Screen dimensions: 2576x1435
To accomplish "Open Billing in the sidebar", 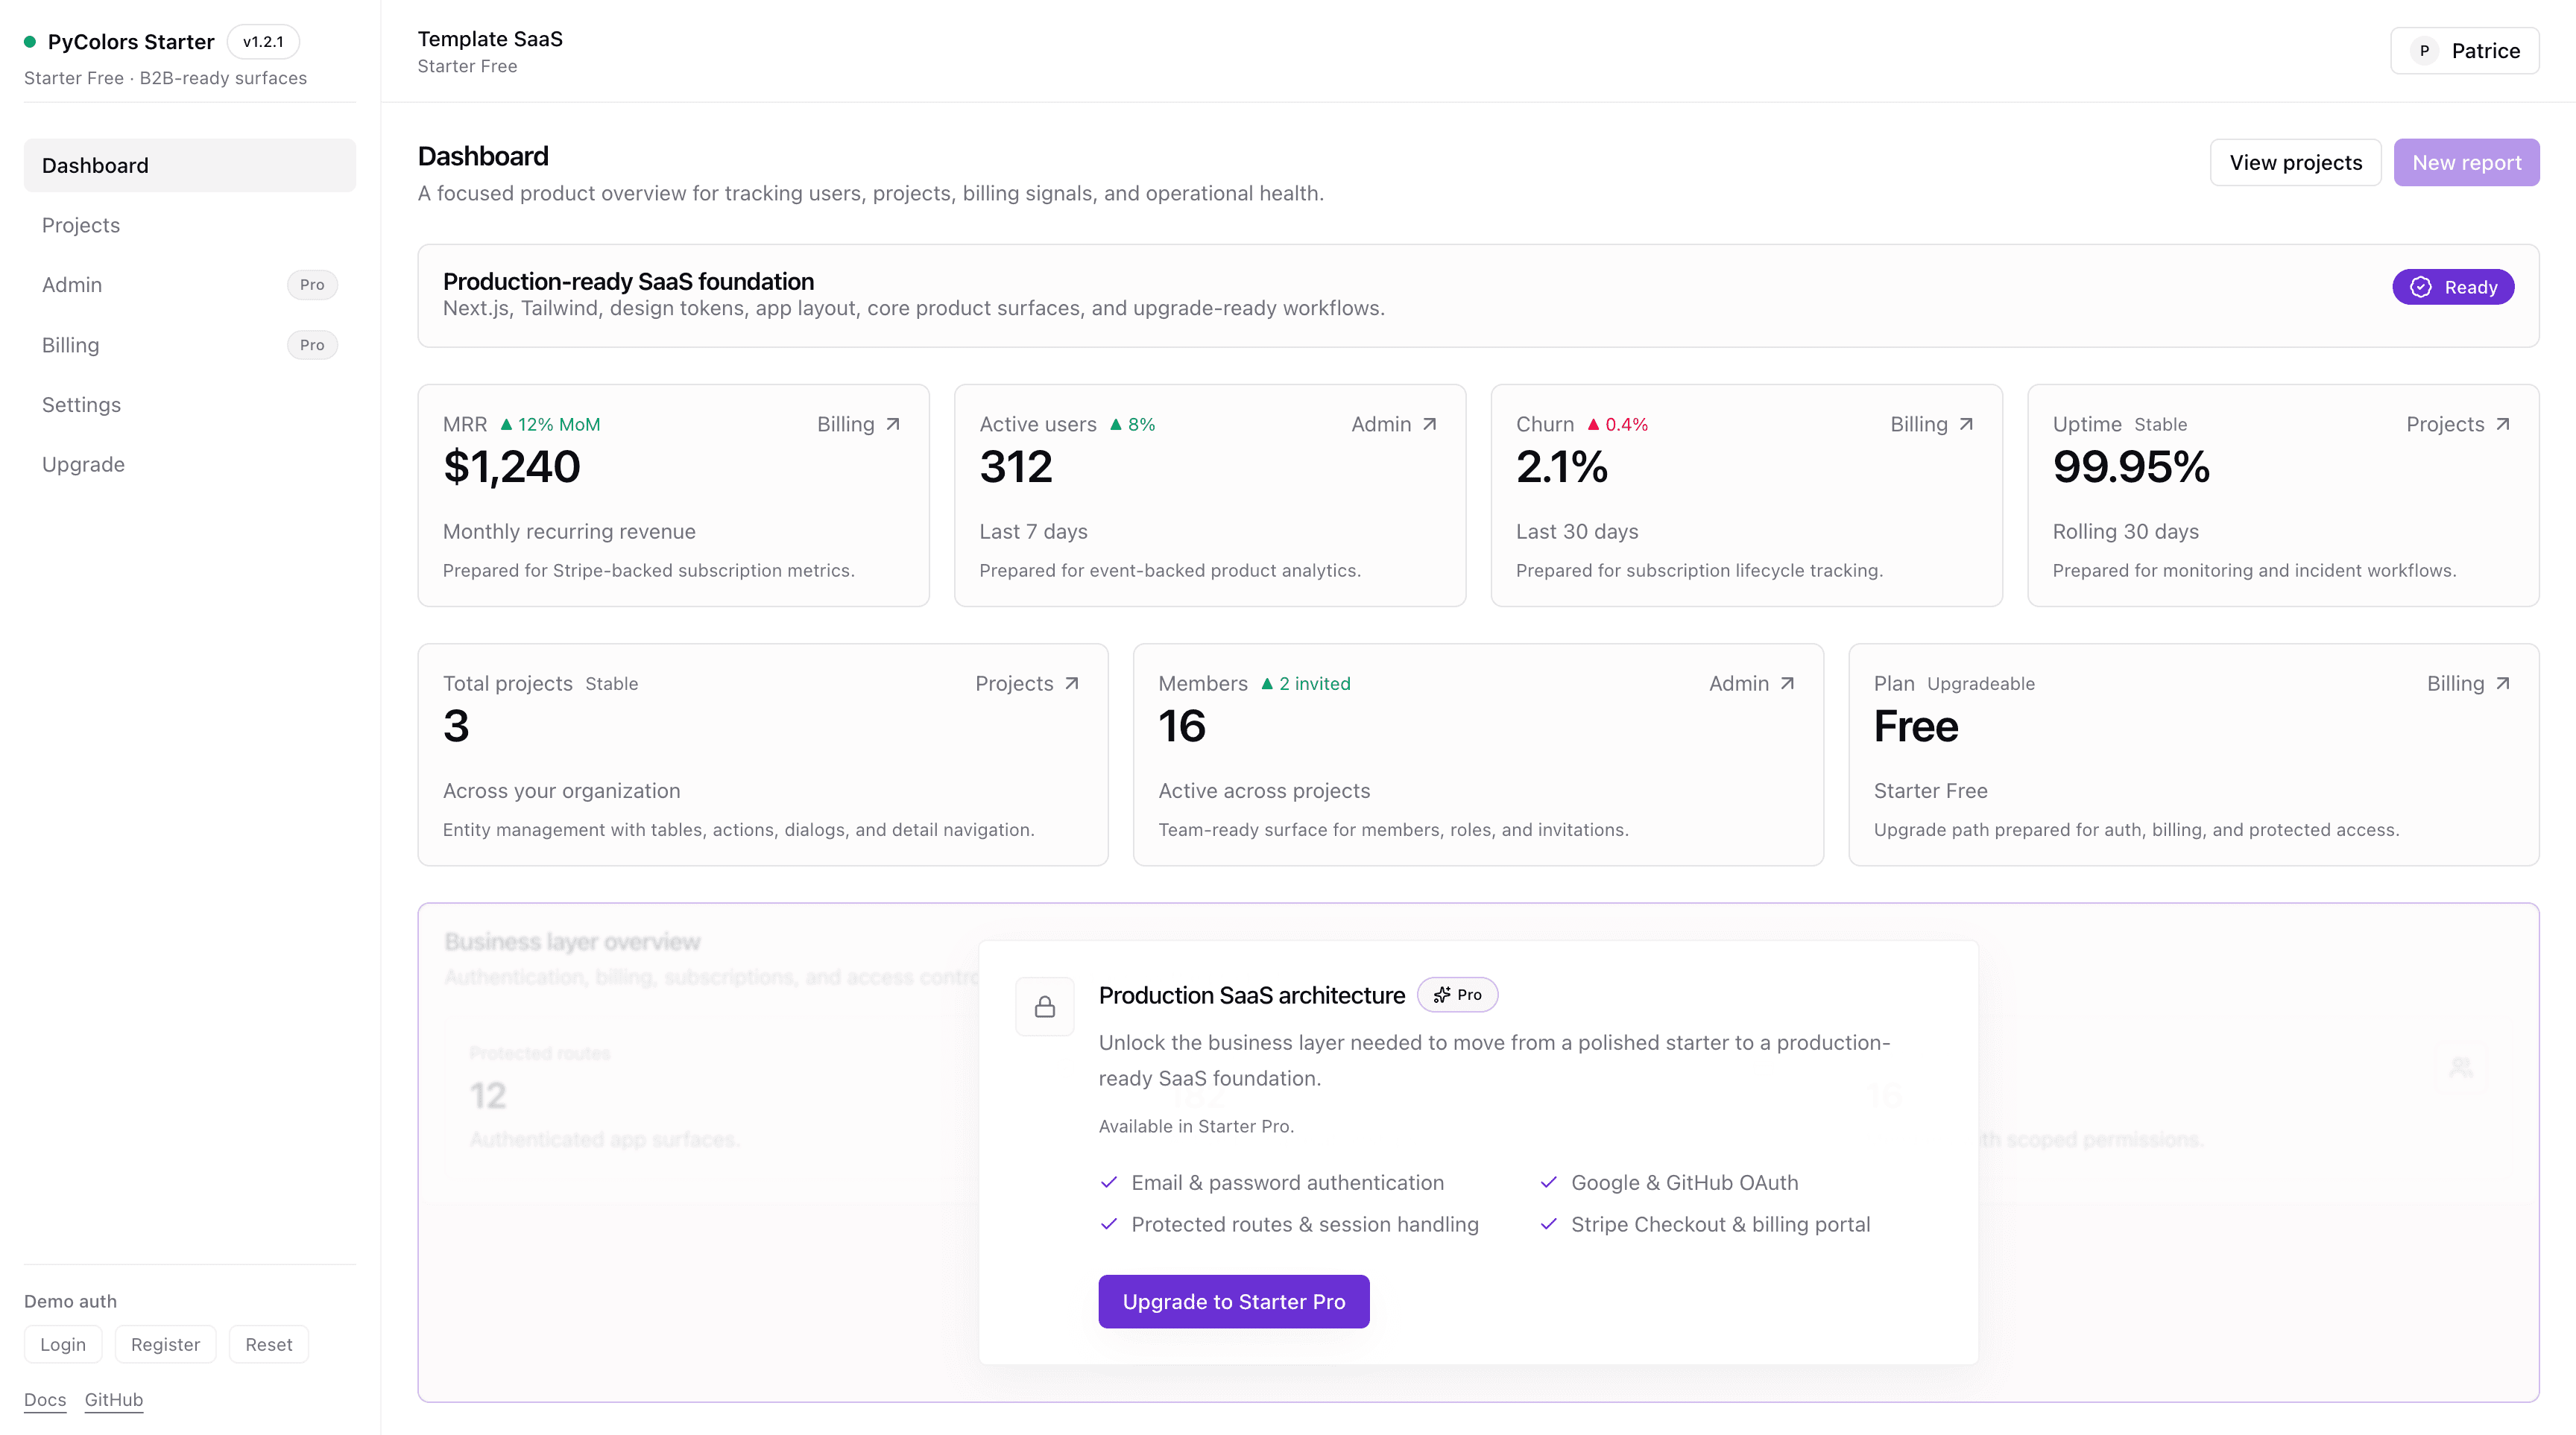I will pyautogui.click(x=190, y=345).
